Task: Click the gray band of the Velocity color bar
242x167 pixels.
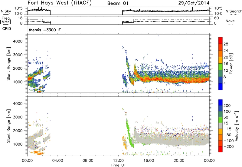Action: [x=221, y=126]
